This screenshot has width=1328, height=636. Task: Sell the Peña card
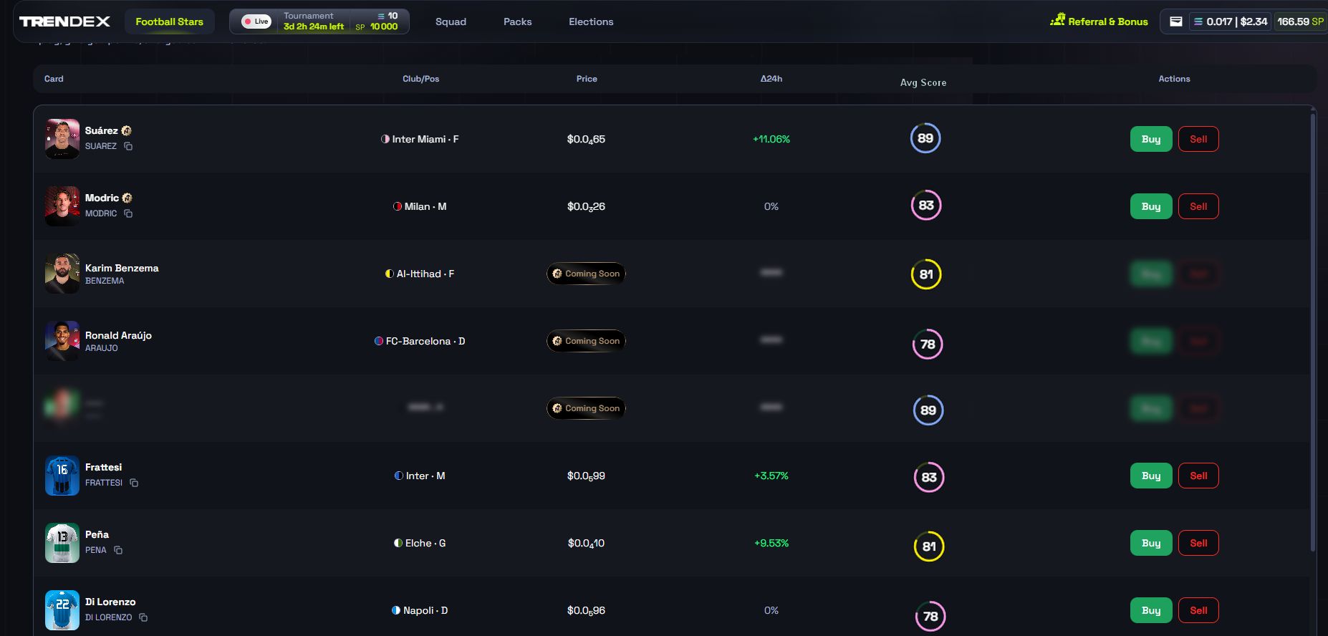[1198, 543]
